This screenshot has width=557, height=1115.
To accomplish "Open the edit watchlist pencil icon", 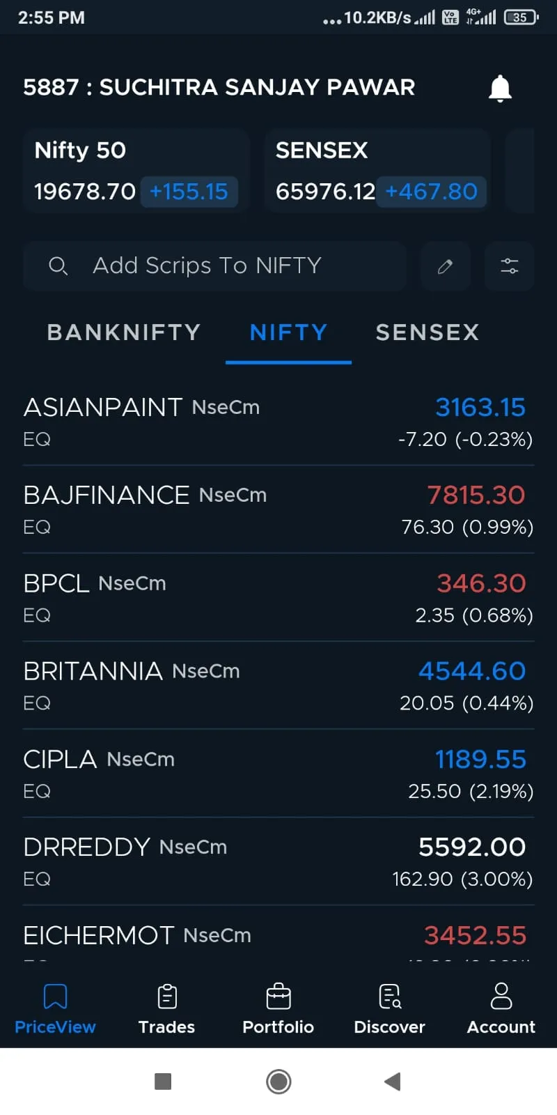I will (446, 266).
